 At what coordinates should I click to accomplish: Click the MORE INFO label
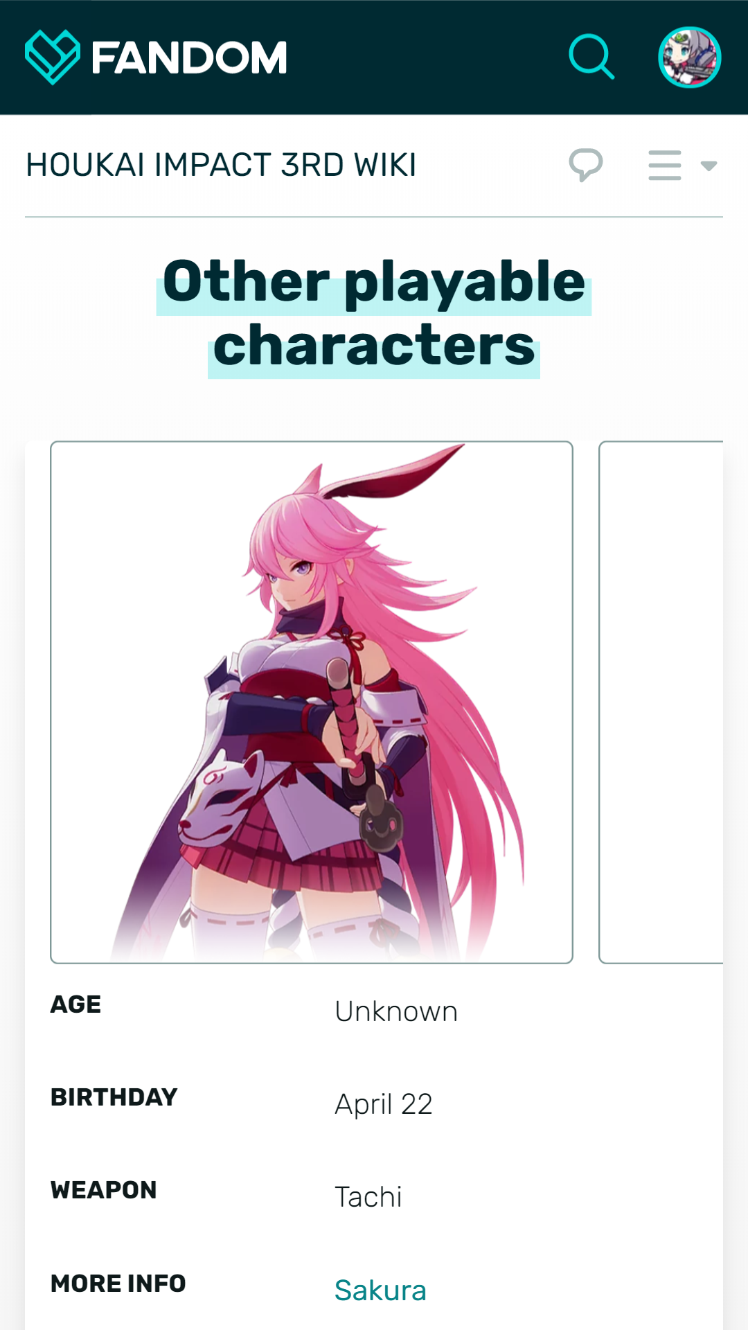118,1284
